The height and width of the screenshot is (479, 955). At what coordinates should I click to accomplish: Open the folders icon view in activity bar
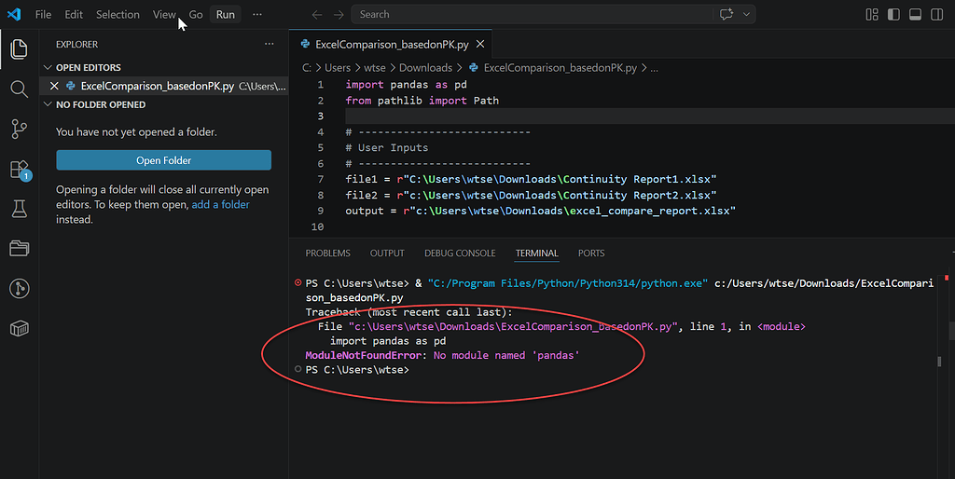19,248
